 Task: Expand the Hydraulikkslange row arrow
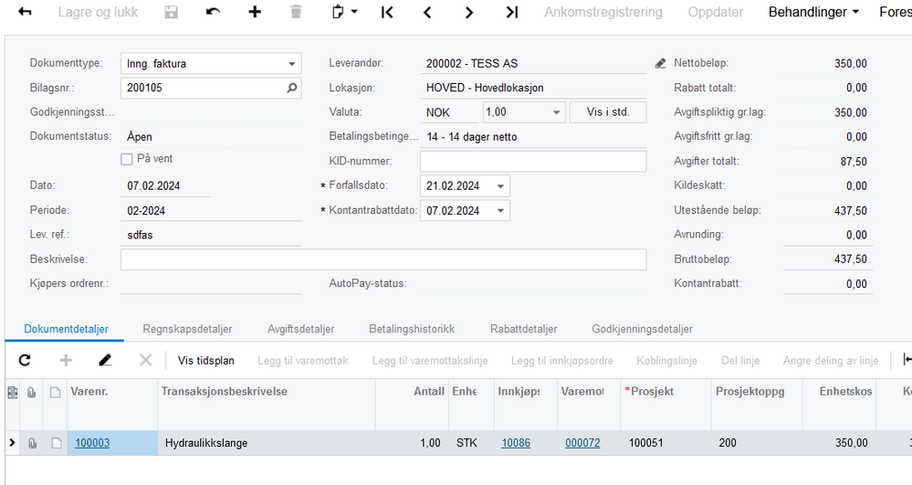tap(12, 443)
